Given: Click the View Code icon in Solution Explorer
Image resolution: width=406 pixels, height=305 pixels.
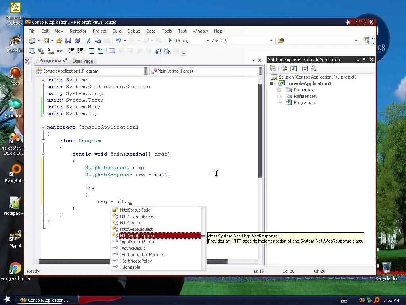Looking at the screenshot, I should (x=305, y=68).
